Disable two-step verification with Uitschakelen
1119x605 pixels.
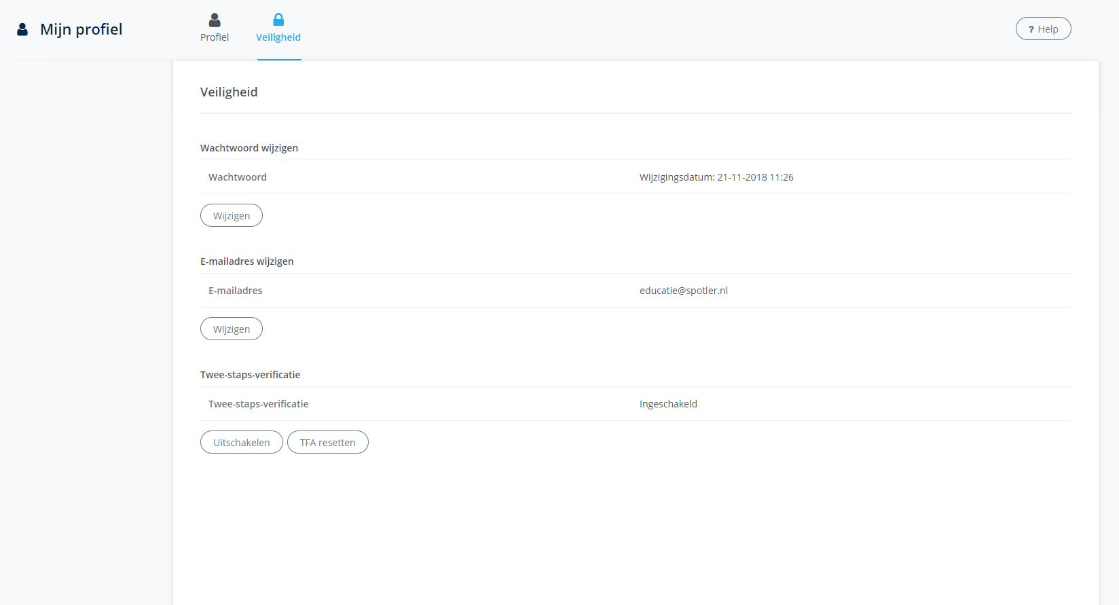point(241,442)
